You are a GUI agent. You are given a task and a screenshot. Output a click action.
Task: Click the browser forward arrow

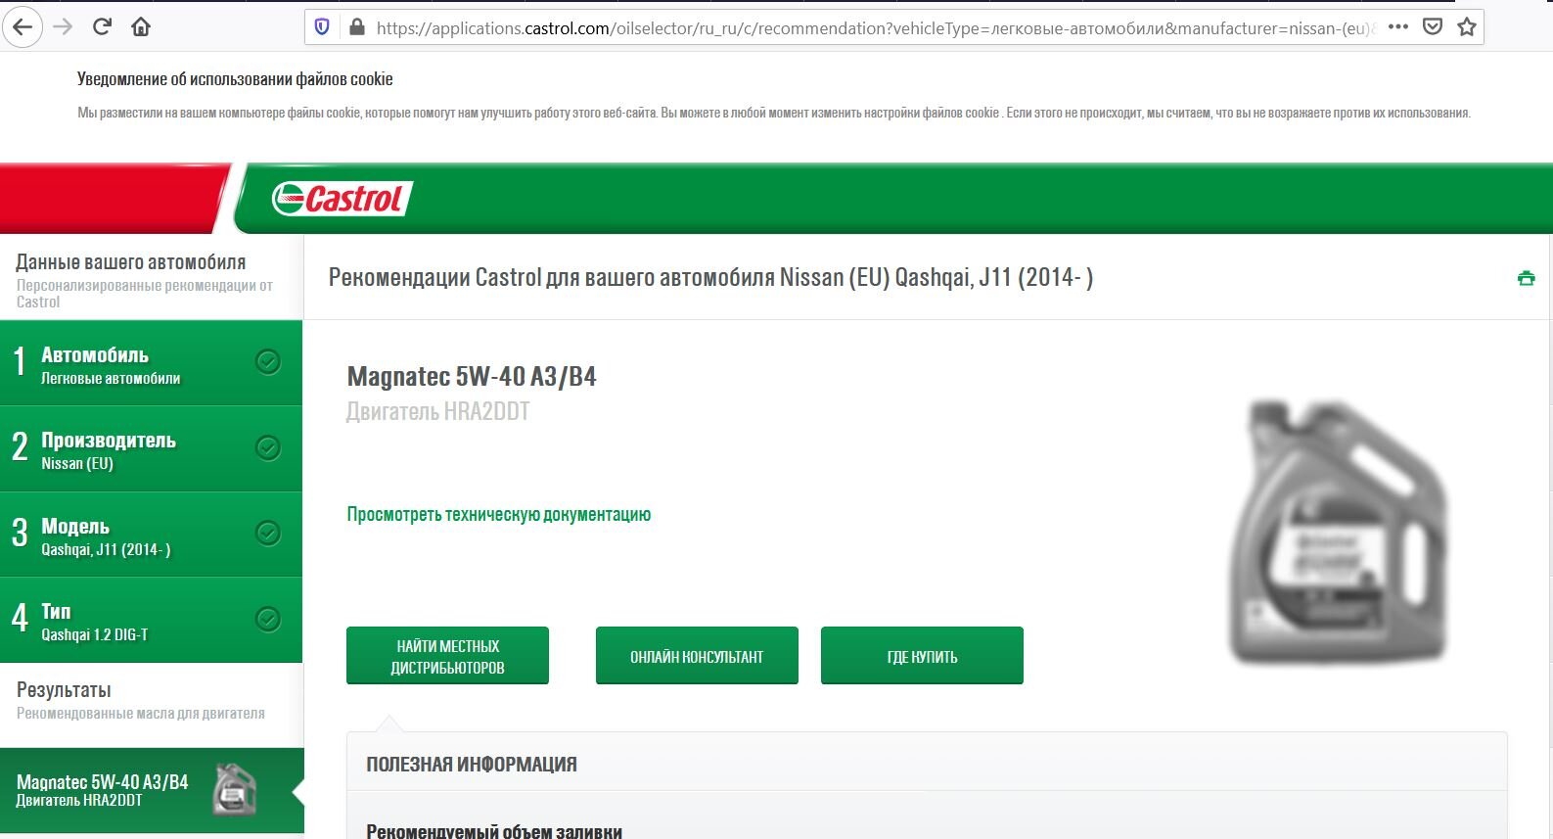click(x=63, y=26)
